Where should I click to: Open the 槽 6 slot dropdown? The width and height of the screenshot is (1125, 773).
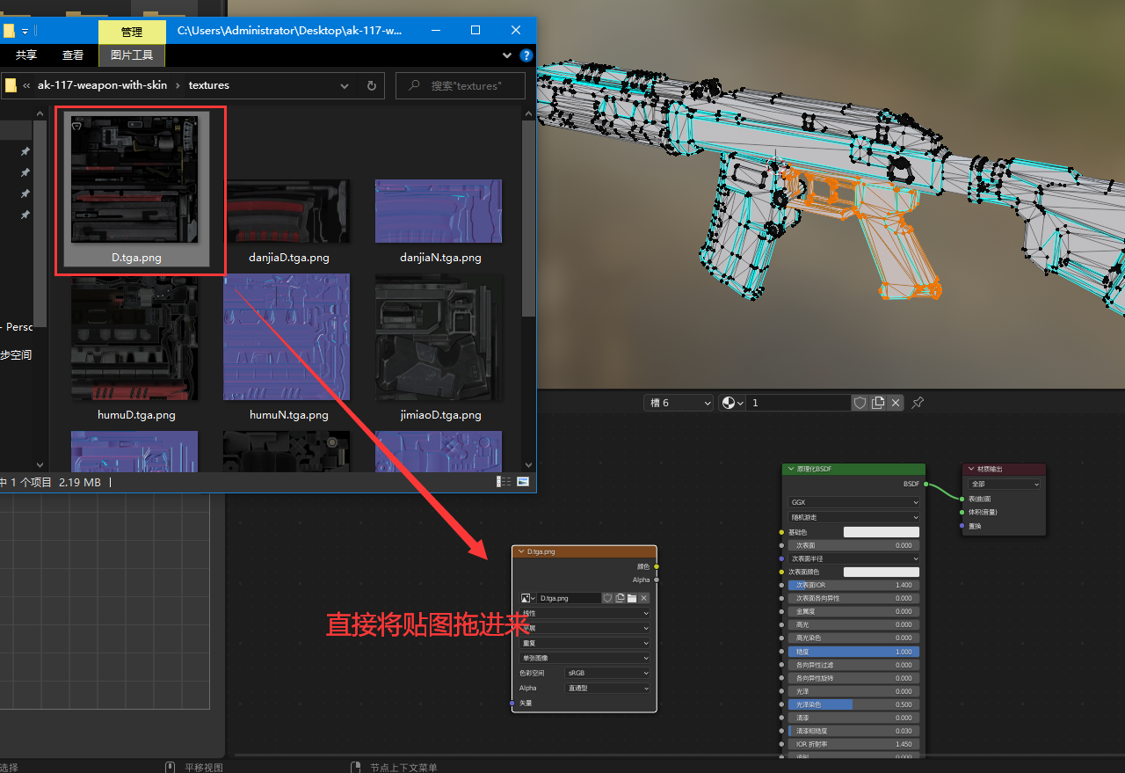pos(679,403)
